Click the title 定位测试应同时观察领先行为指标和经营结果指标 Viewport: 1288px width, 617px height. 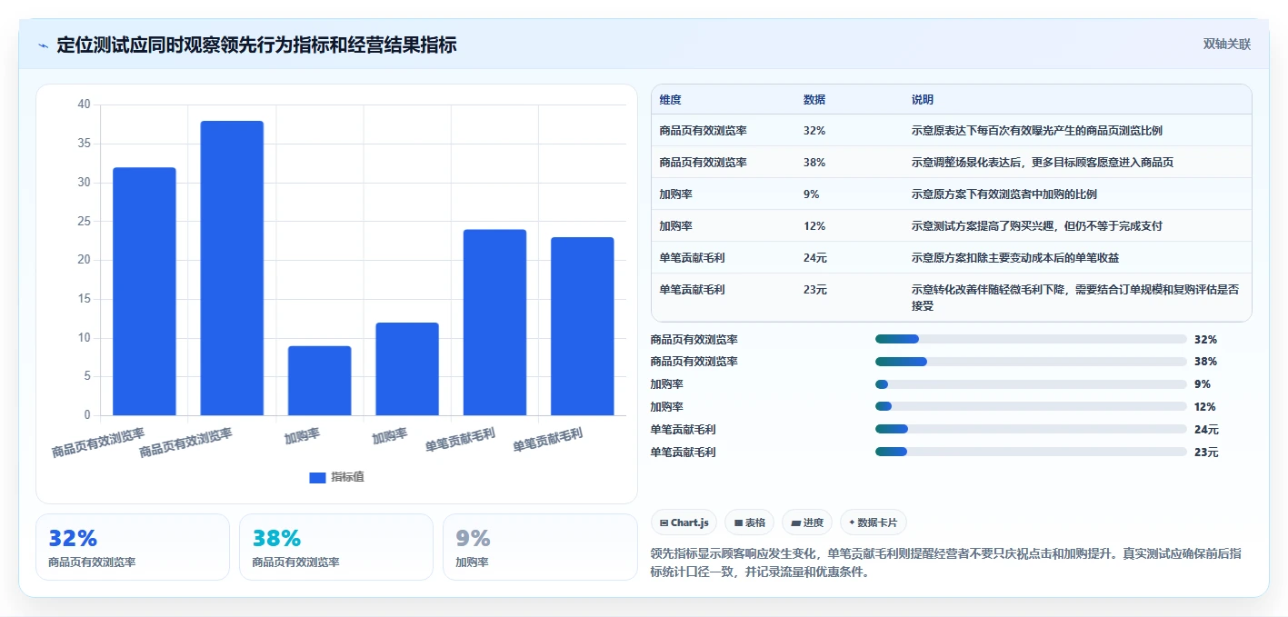[256, 45]
